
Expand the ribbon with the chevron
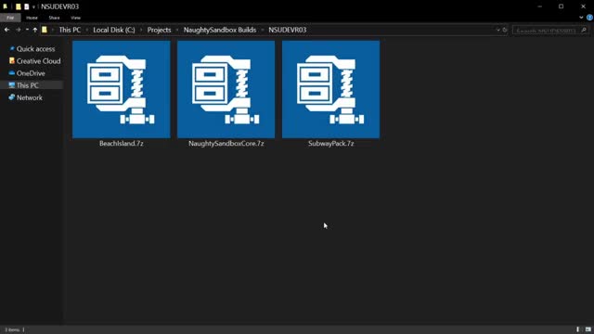[x=581, y=18]
